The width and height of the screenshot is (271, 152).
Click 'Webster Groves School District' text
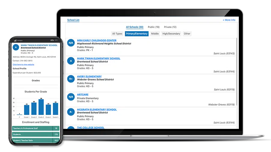pos(95,80)
